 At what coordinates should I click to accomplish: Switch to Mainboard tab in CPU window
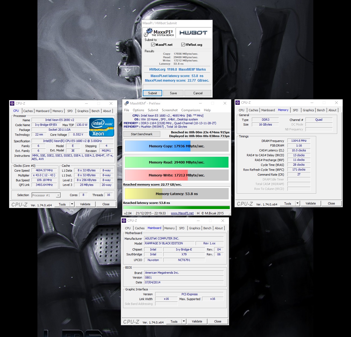(43, 111)
